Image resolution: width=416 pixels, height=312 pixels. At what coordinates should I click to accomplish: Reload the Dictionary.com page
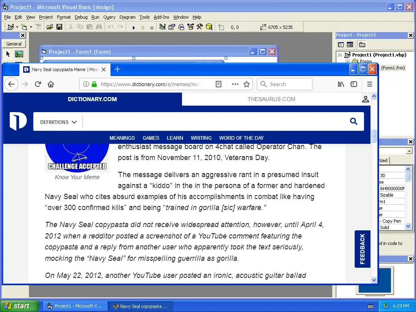pyautogui.click(x=38, y=84)
